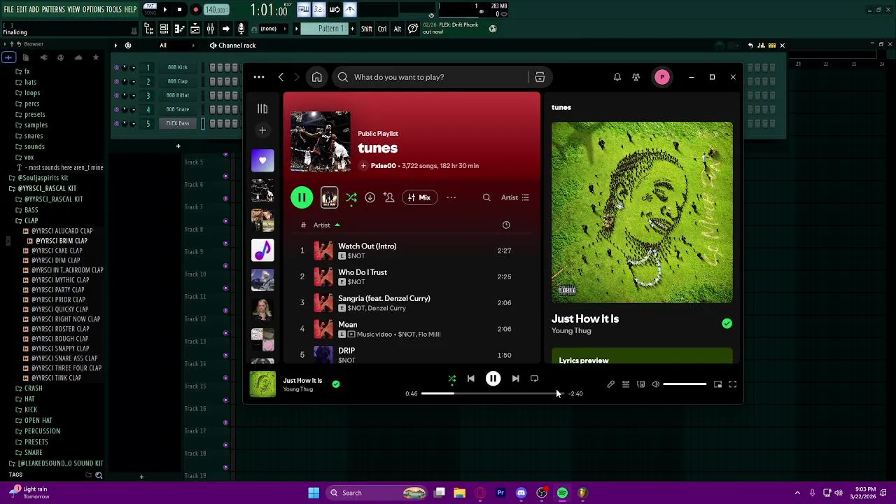The width and height of the screenshot is (896, 504).
Task: Skip to next track in Spotify
Action: (515, 379)
